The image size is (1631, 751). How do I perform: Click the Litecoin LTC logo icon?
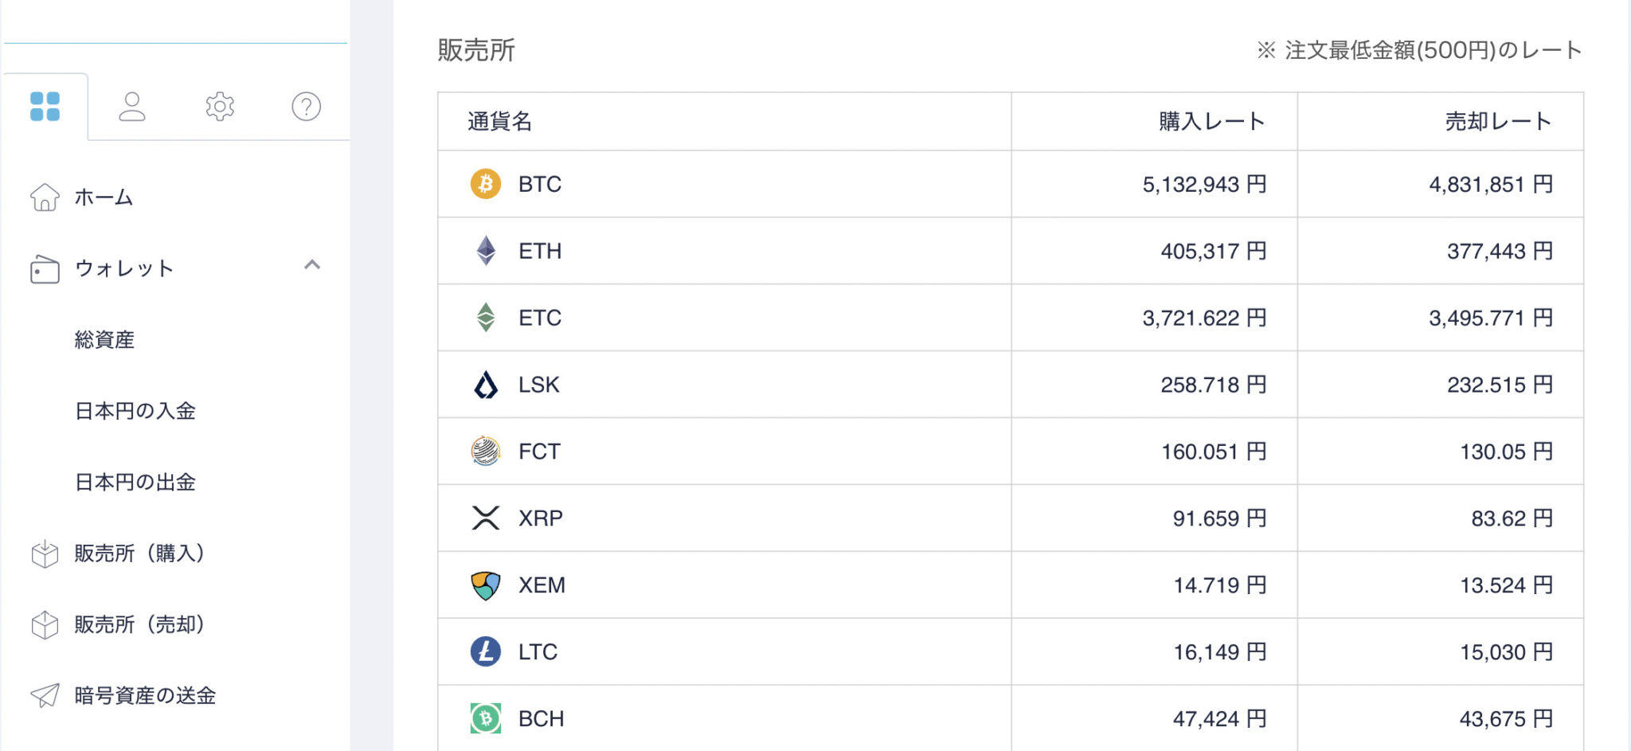486,651
